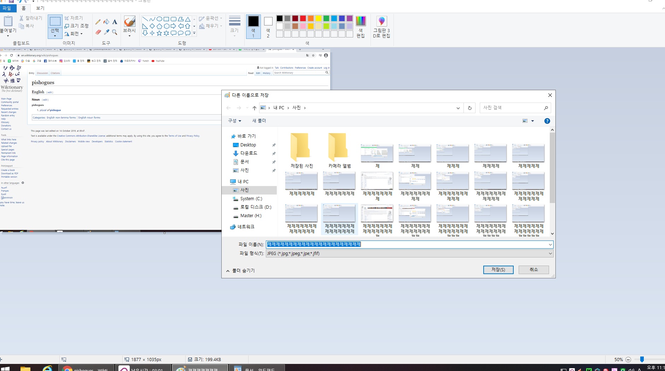Image resolution: width=665 pixels, height=371 pixels.
Task: Click the search magnifier in save dialog
Action: click(546, 108)
